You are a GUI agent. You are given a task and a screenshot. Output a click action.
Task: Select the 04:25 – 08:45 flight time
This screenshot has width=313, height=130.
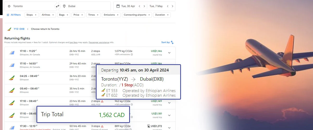[x=29, y=76]
